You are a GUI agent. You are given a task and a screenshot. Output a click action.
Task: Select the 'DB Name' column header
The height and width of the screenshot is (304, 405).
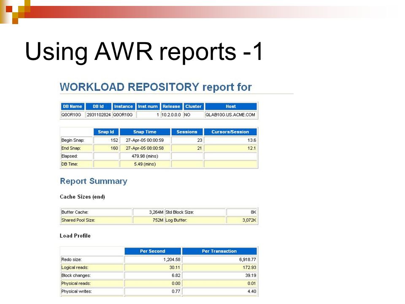[72, 106]
